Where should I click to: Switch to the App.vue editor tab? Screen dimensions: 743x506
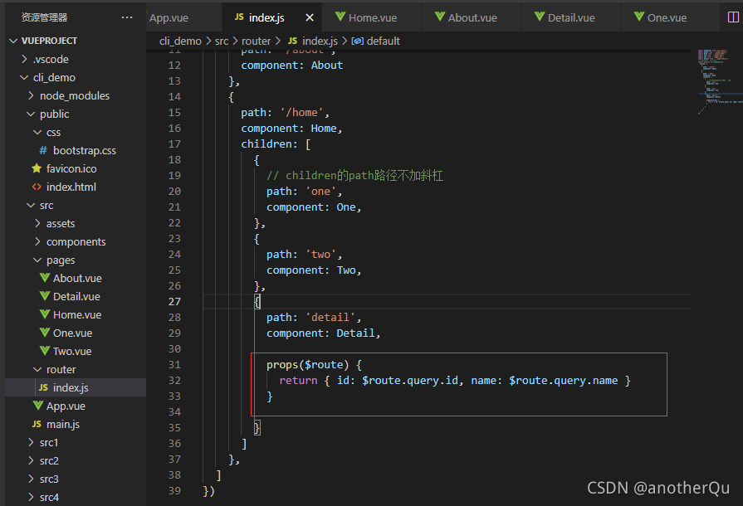click(x=183, y=17)
